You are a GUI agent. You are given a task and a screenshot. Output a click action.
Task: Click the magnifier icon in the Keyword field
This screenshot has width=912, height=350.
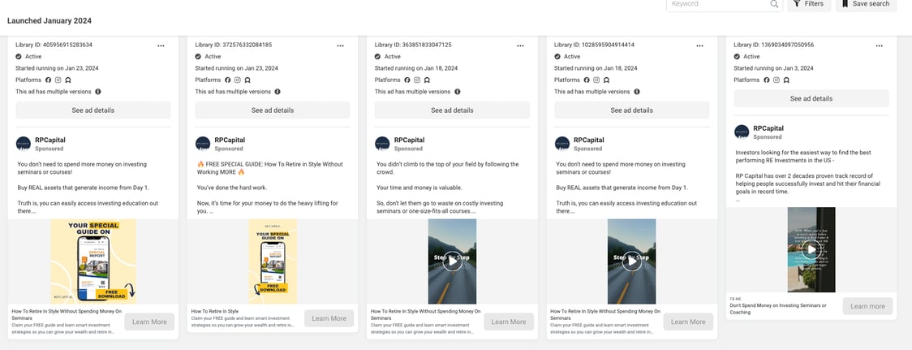(774, 4)
